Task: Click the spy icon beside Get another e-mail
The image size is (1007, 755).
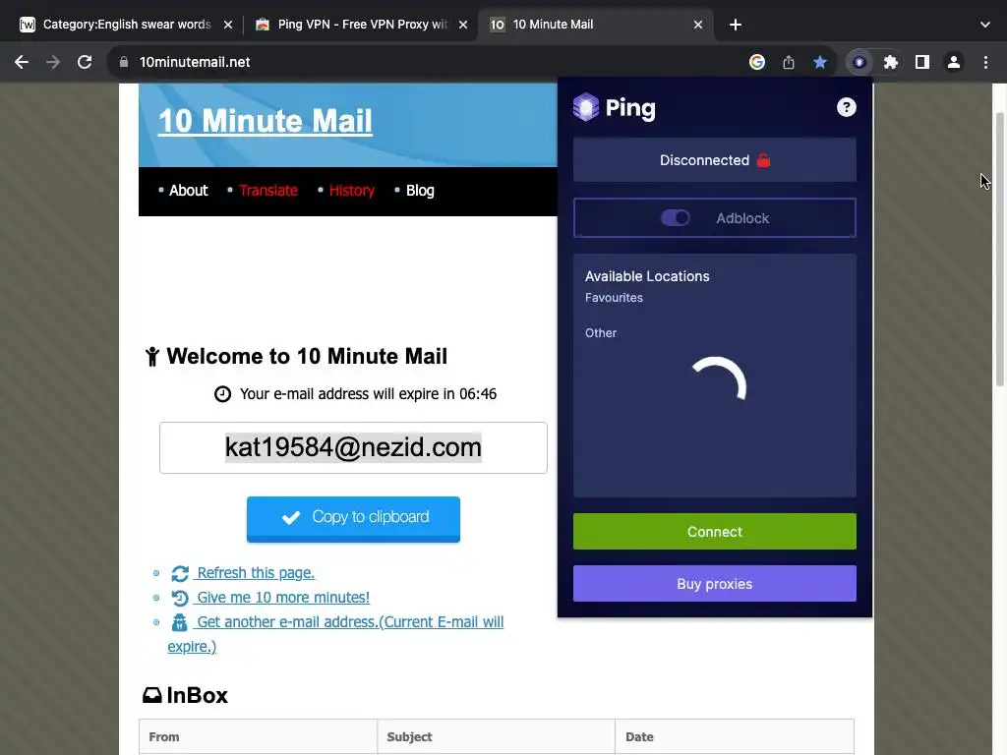Action: pos(180,622)
